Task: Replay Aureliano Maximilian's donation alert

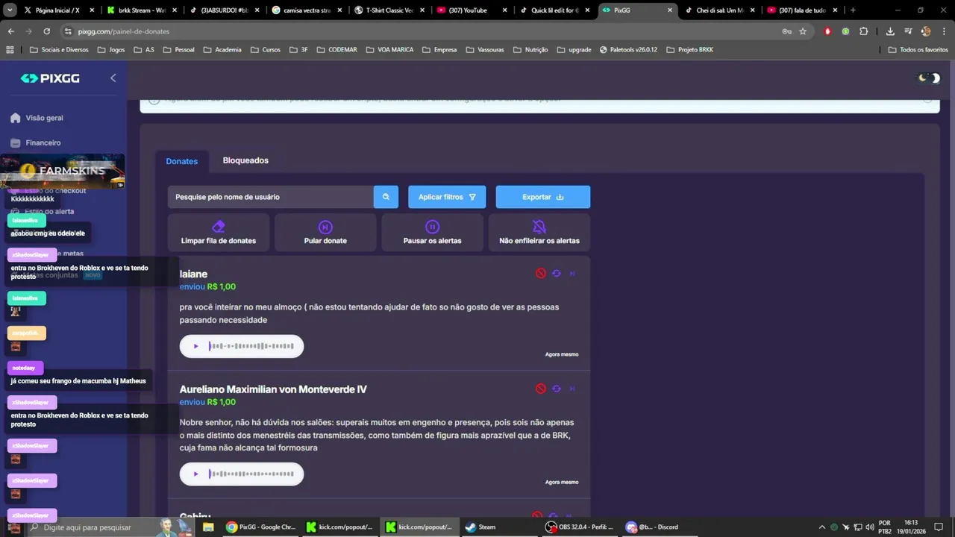Action: (557, 389)
